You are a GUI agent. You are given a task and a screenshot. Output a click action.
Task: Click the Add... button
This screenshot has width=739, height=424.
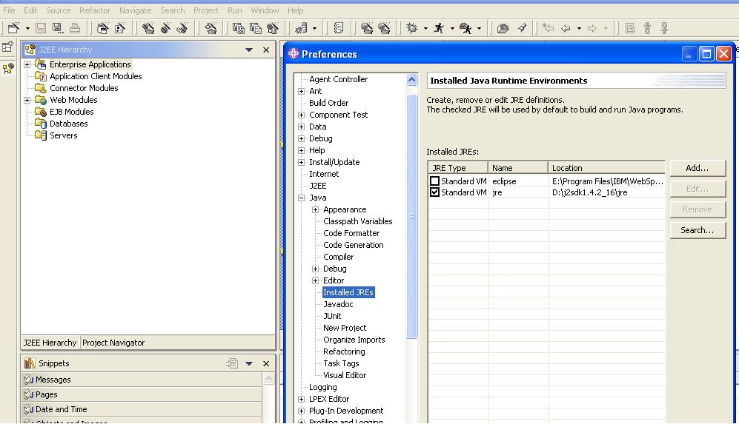(x=697, y=168)
